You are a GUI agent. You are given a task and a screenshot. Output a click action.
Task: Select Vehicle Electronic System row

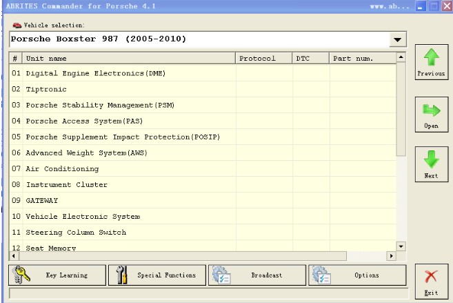click(x=203, y=216)
